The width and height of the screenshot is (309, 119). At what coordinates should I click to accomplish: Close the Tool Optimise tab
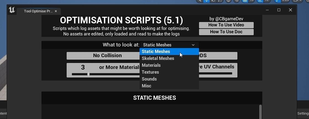[x=56, y=11]
